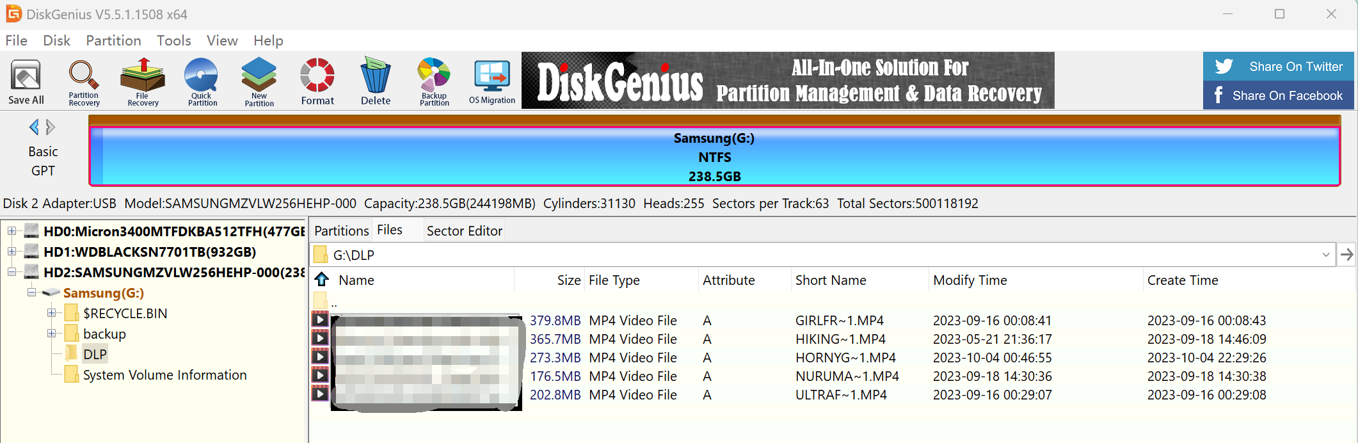The image size is (1358, 443).
Task: Expand the $RECYCLE.BIN folder node
Action: tap(51, 313)
